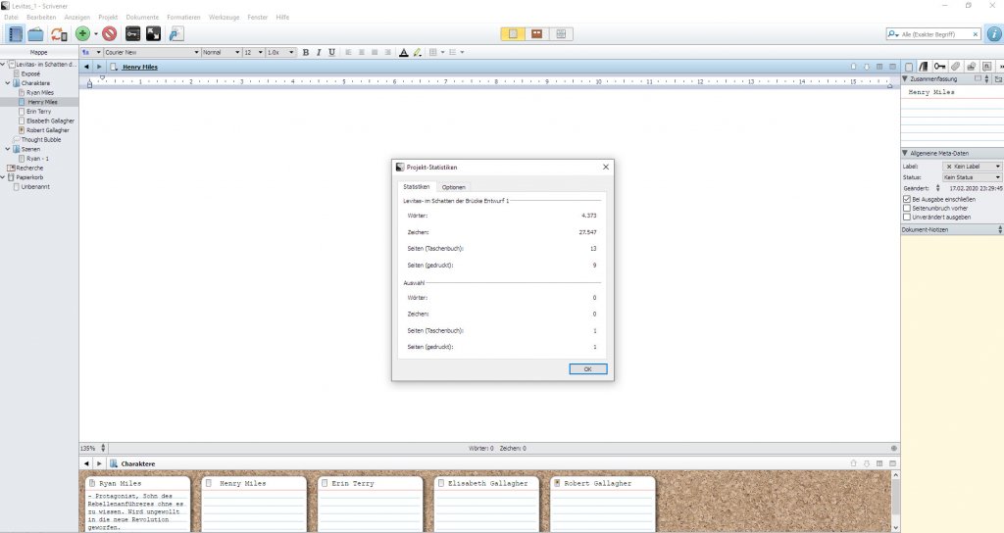This screenshot has height=533, width=1004.
Task: Open the highlighter color tool
Action: pos(418,53)
